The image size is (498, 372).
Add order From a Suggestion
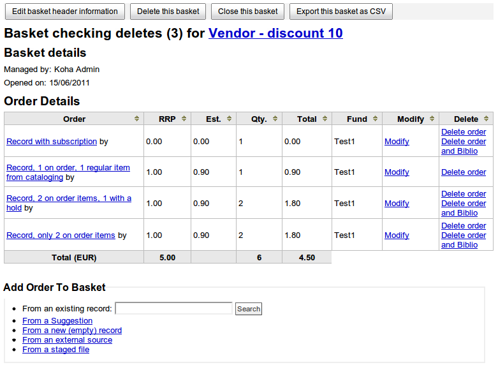[57, 321]
